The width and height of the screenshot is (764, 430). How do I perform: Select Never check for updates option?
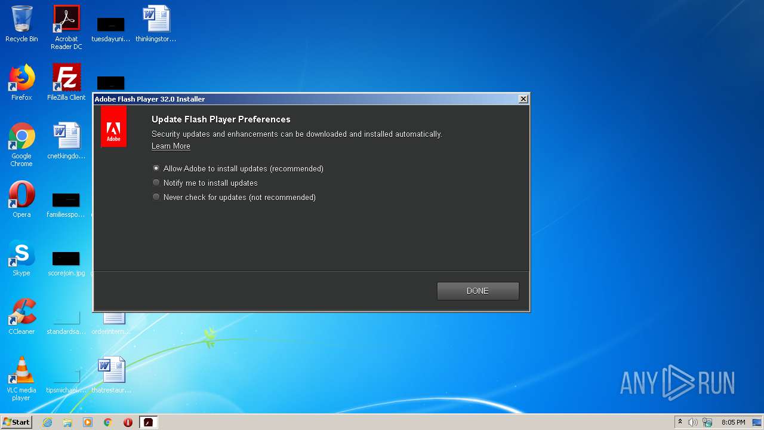coord(234,197)
